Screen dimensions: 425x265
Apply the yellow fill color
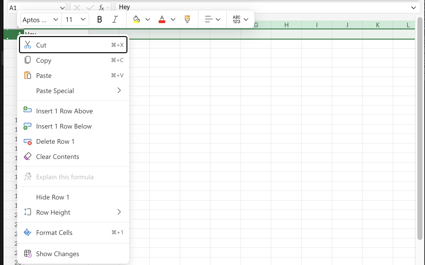click(x=136, y=19)
